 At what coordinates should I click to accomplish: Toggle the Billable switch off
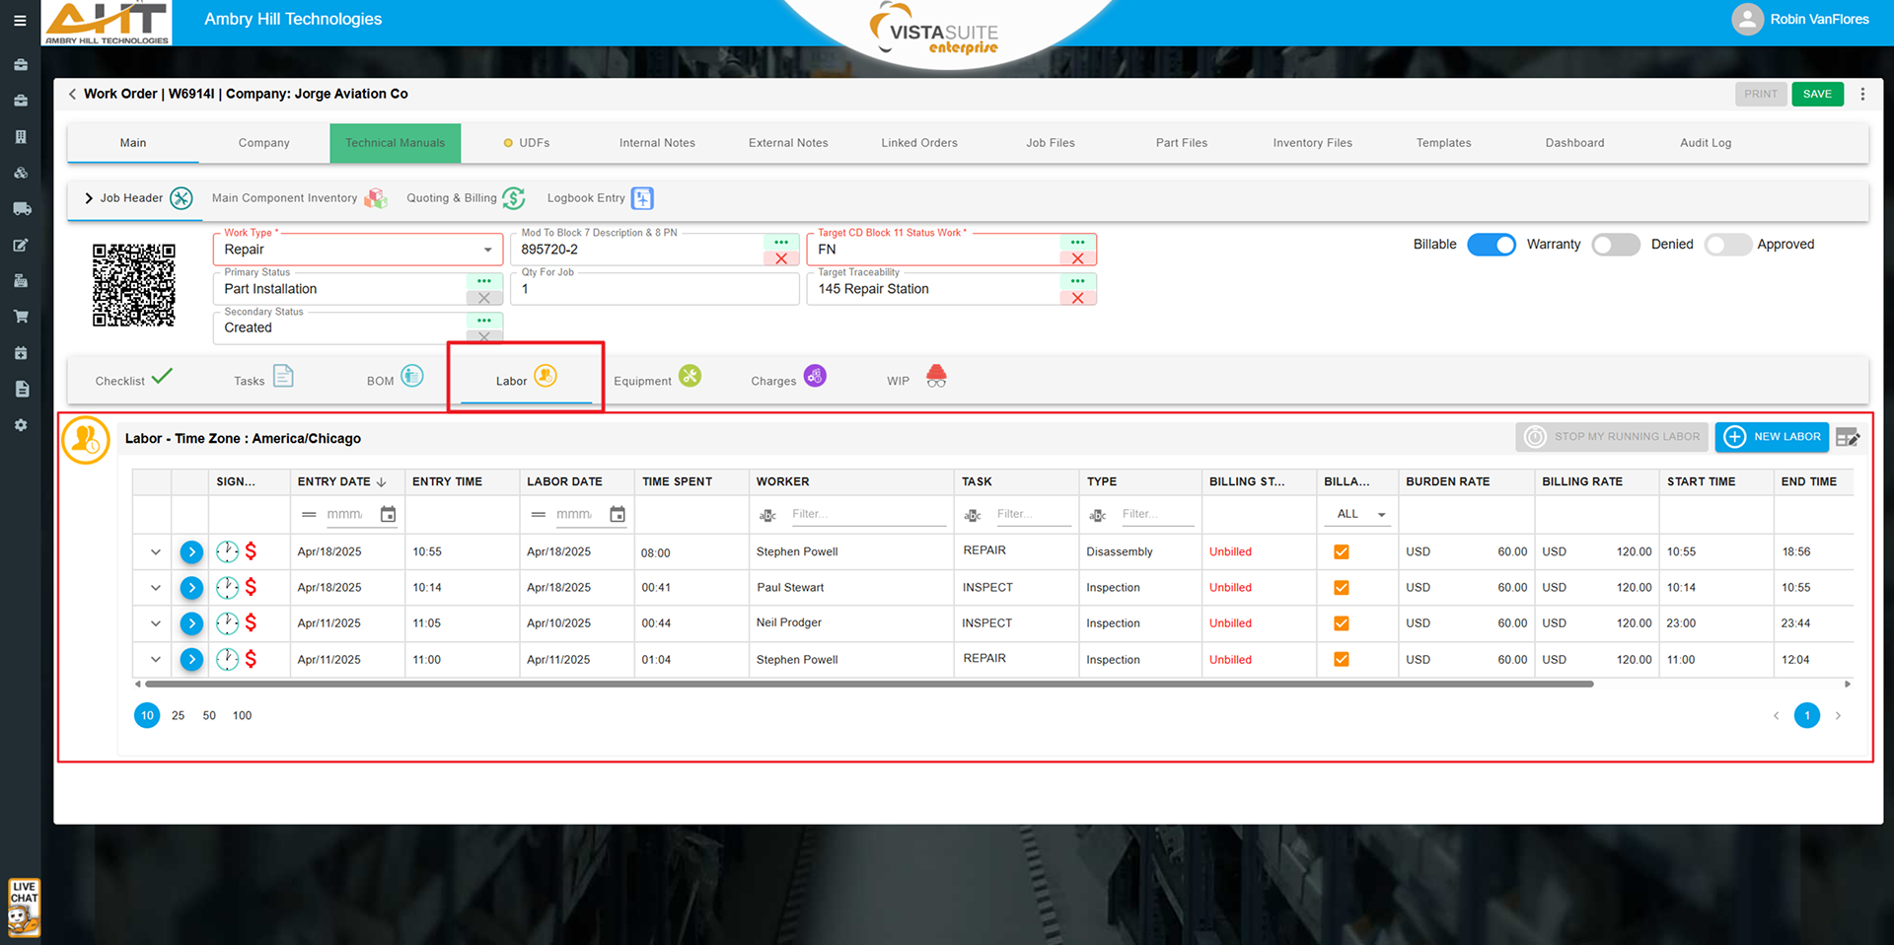tap(1491, 245)
